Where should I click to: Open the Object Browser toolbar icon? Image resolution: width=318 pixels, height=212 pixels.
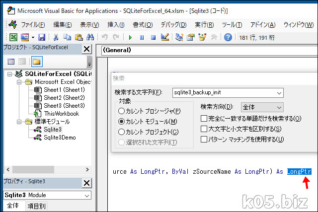[202, 37]
